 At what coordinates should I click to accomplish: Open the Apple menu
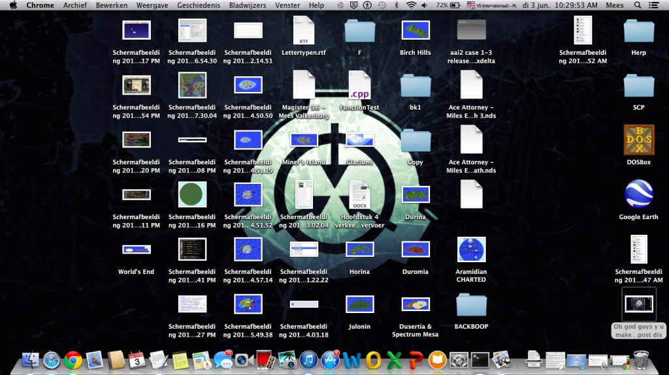point(13,5)
